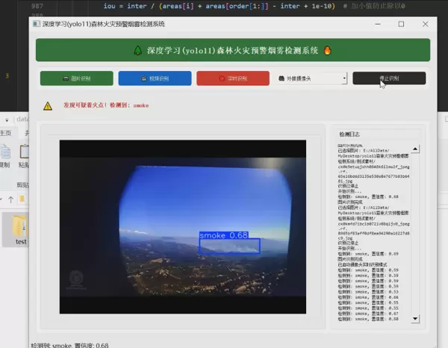Click the dropdown arrow of camera selector
The height and width of the screenshot is (348, 448).
click(344, 78)
